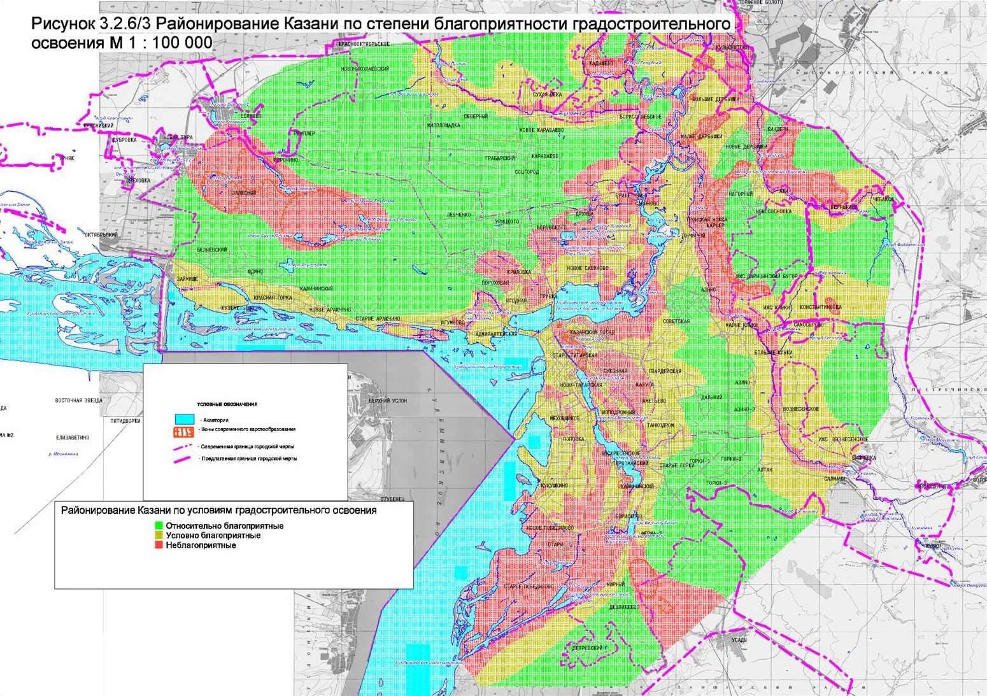Click the 'Восточная Звезда' map label
The width and height of the screenshot is (987, 696).
coord(79,401)
